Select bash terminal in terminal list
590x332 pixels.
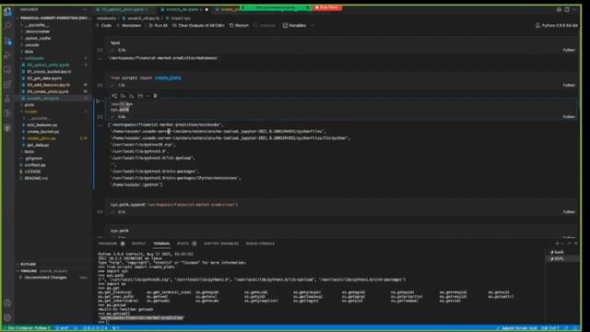coord(560,252)
